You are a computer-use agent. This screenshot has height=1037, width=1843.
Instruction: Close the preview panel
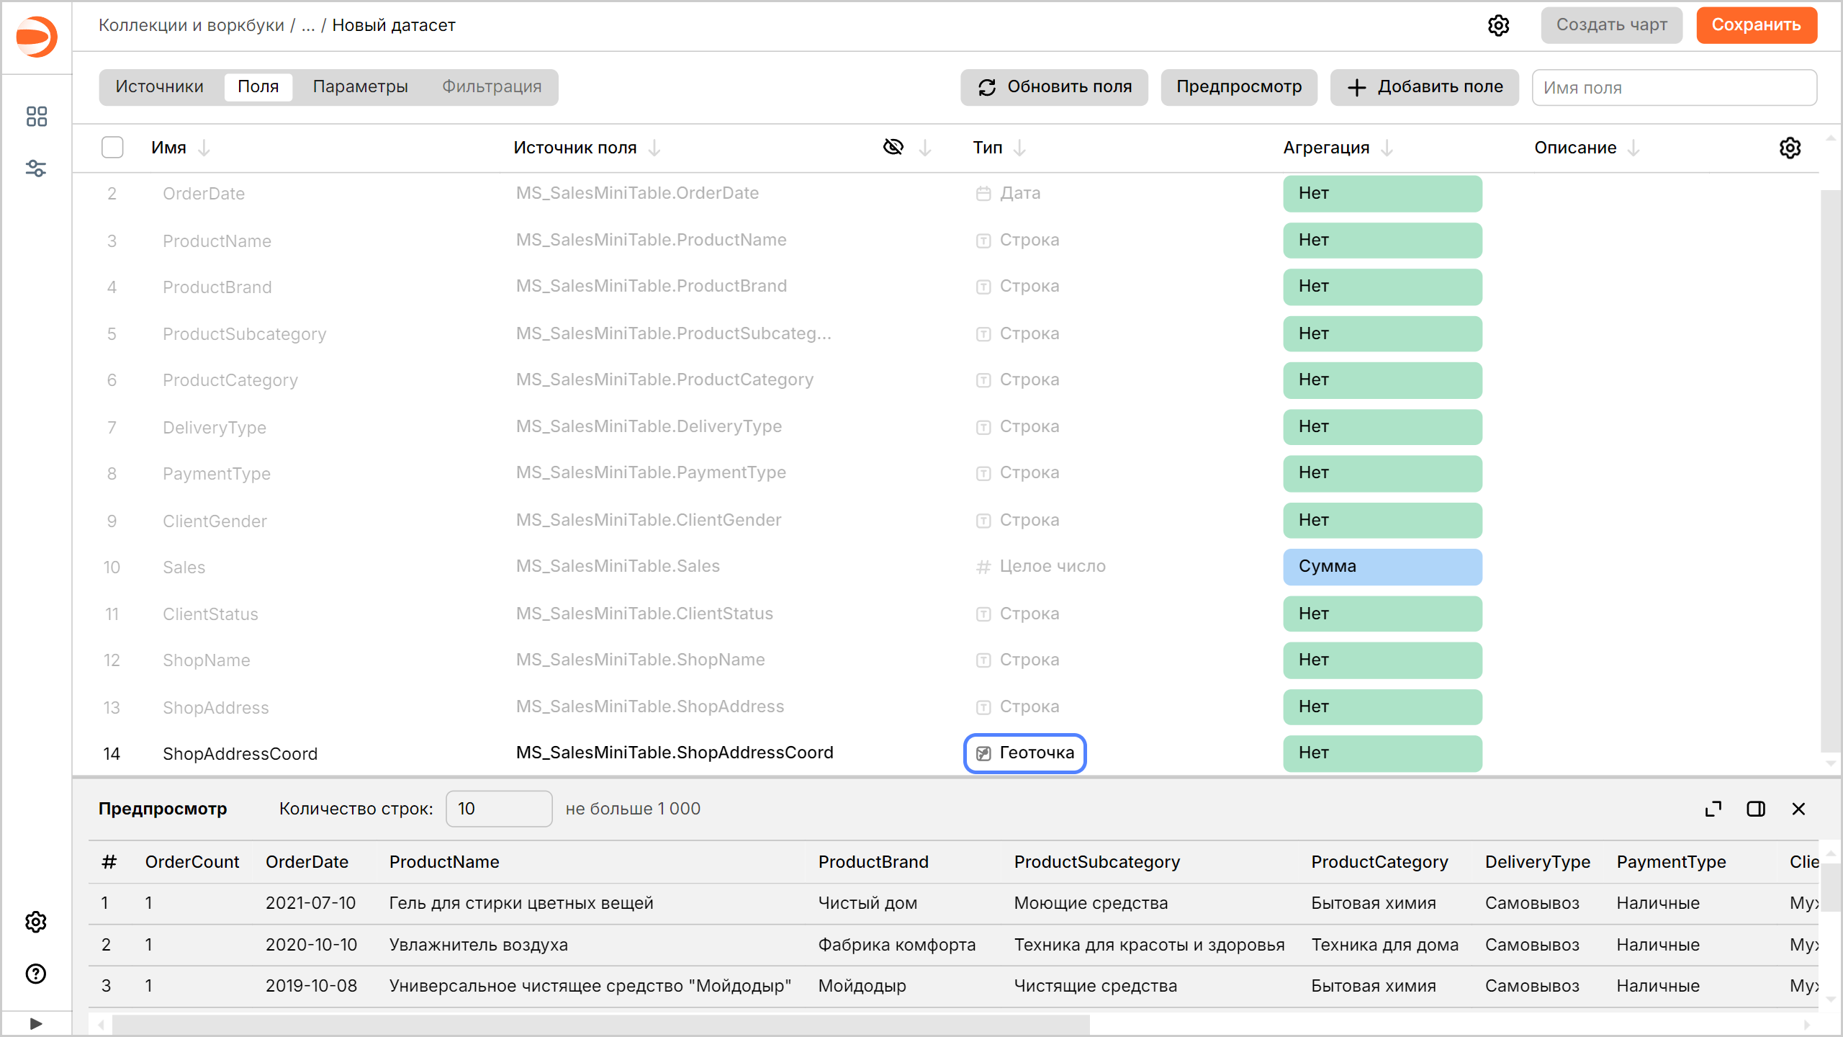coord(1798,809)
